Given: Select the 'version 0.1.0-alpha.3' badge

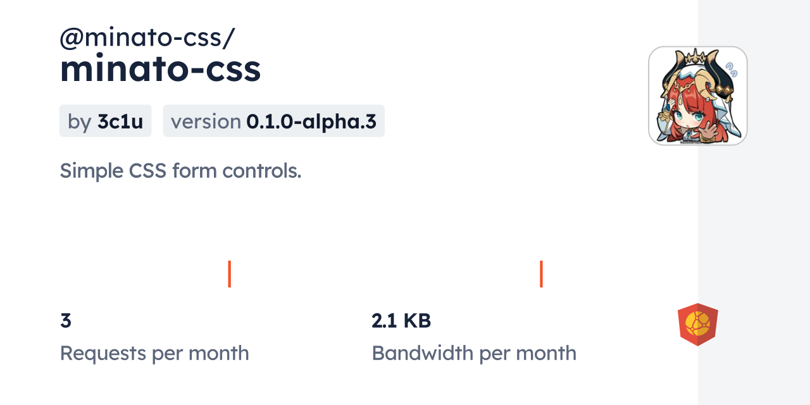Looking at the screenshot, I should (x=273, y=121).
